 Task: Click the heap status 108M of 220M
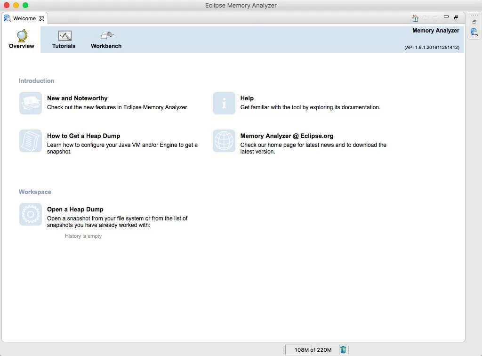(x=313, y=350)
